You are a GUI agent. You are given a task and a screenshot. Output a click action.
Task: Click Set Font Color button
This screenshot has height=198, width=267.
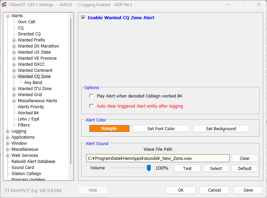[x=161, y=129]
